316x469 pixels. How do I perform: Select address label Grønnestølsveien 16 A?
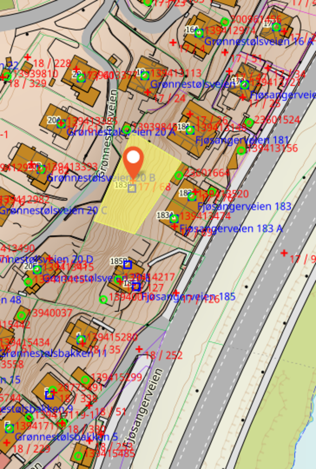[x=259, y=41]
